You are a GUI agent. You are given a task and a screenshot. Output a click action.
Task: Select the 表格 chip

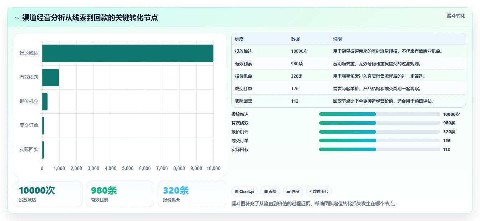[x=271, y=191]
